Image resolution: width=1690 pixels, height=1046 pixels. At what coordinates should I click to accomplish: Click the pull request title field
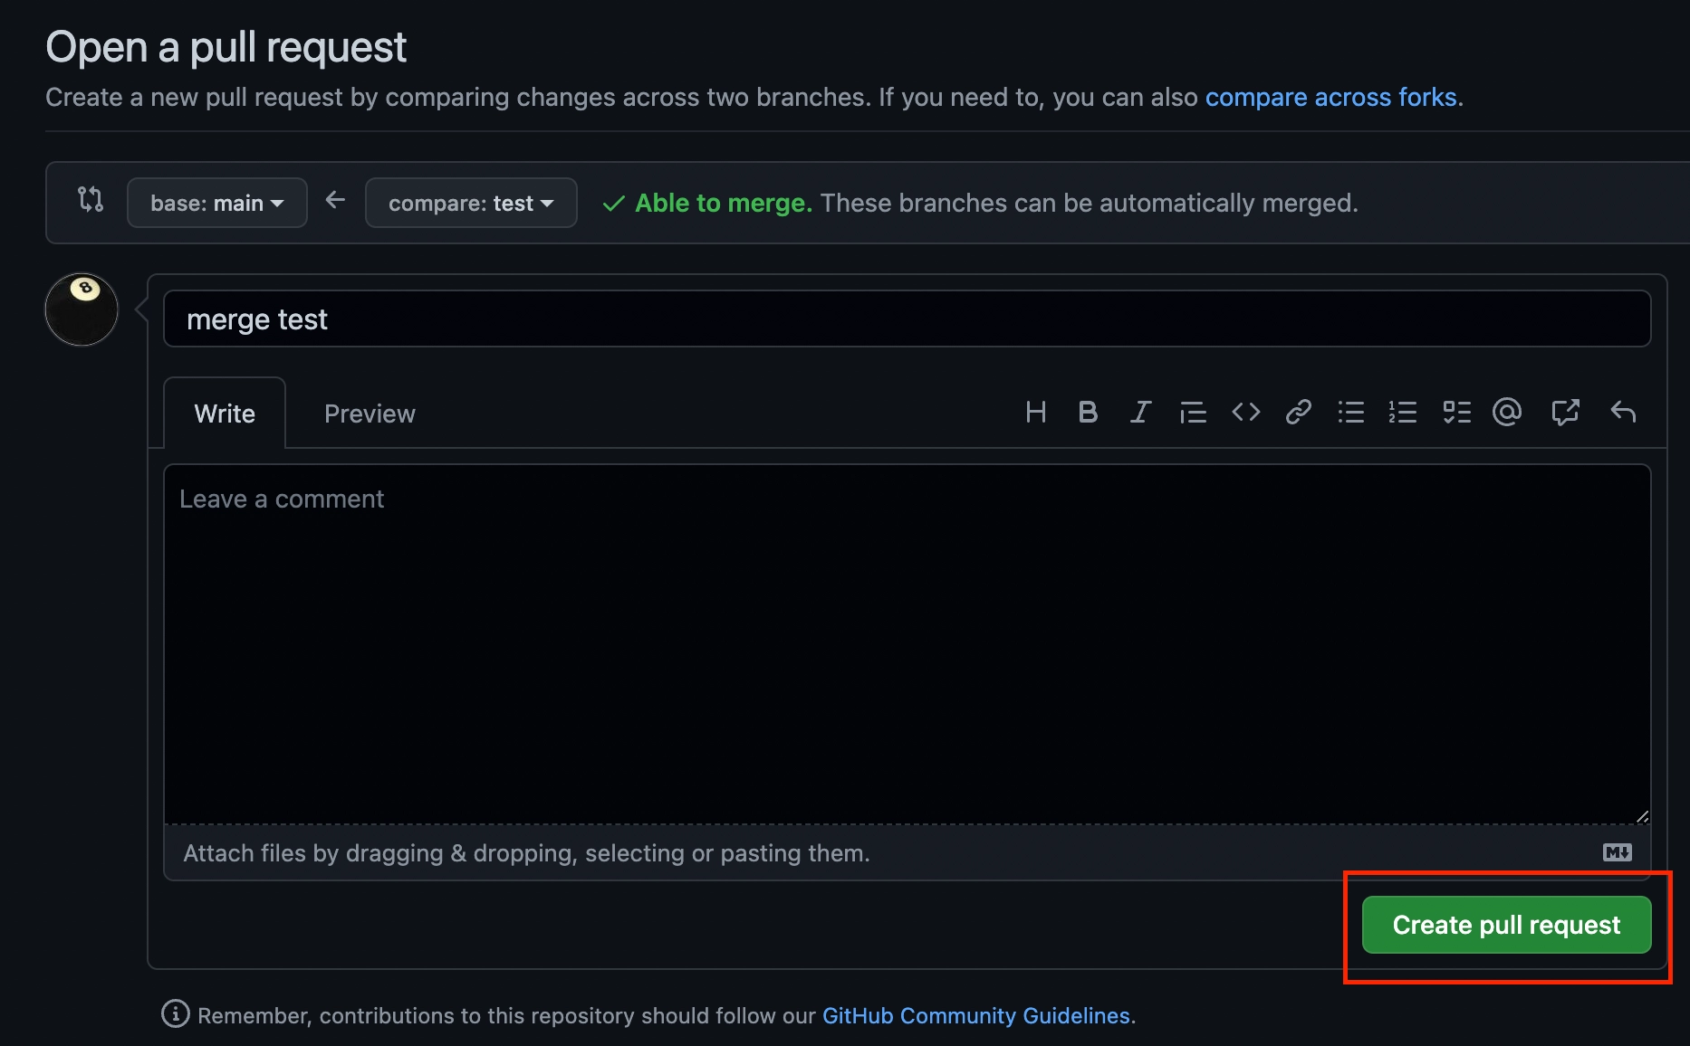coord(907,319)
